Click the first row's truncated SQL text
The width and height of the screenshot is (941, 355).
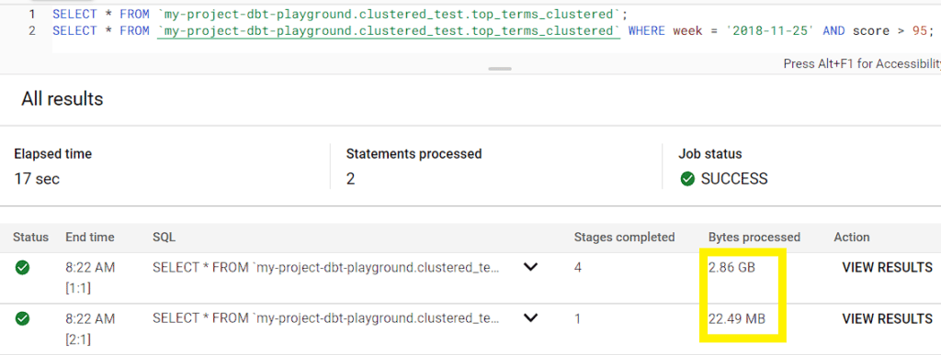pos(326,268)
